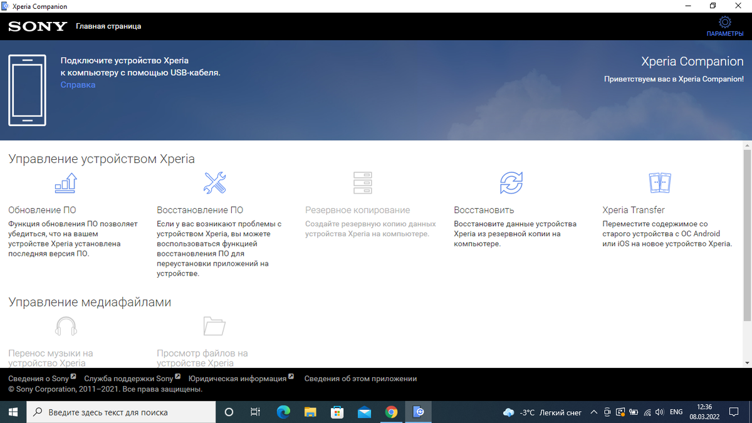Open Восстановление ПО
This screenshot has width=752, height=423.
point(200,210)
